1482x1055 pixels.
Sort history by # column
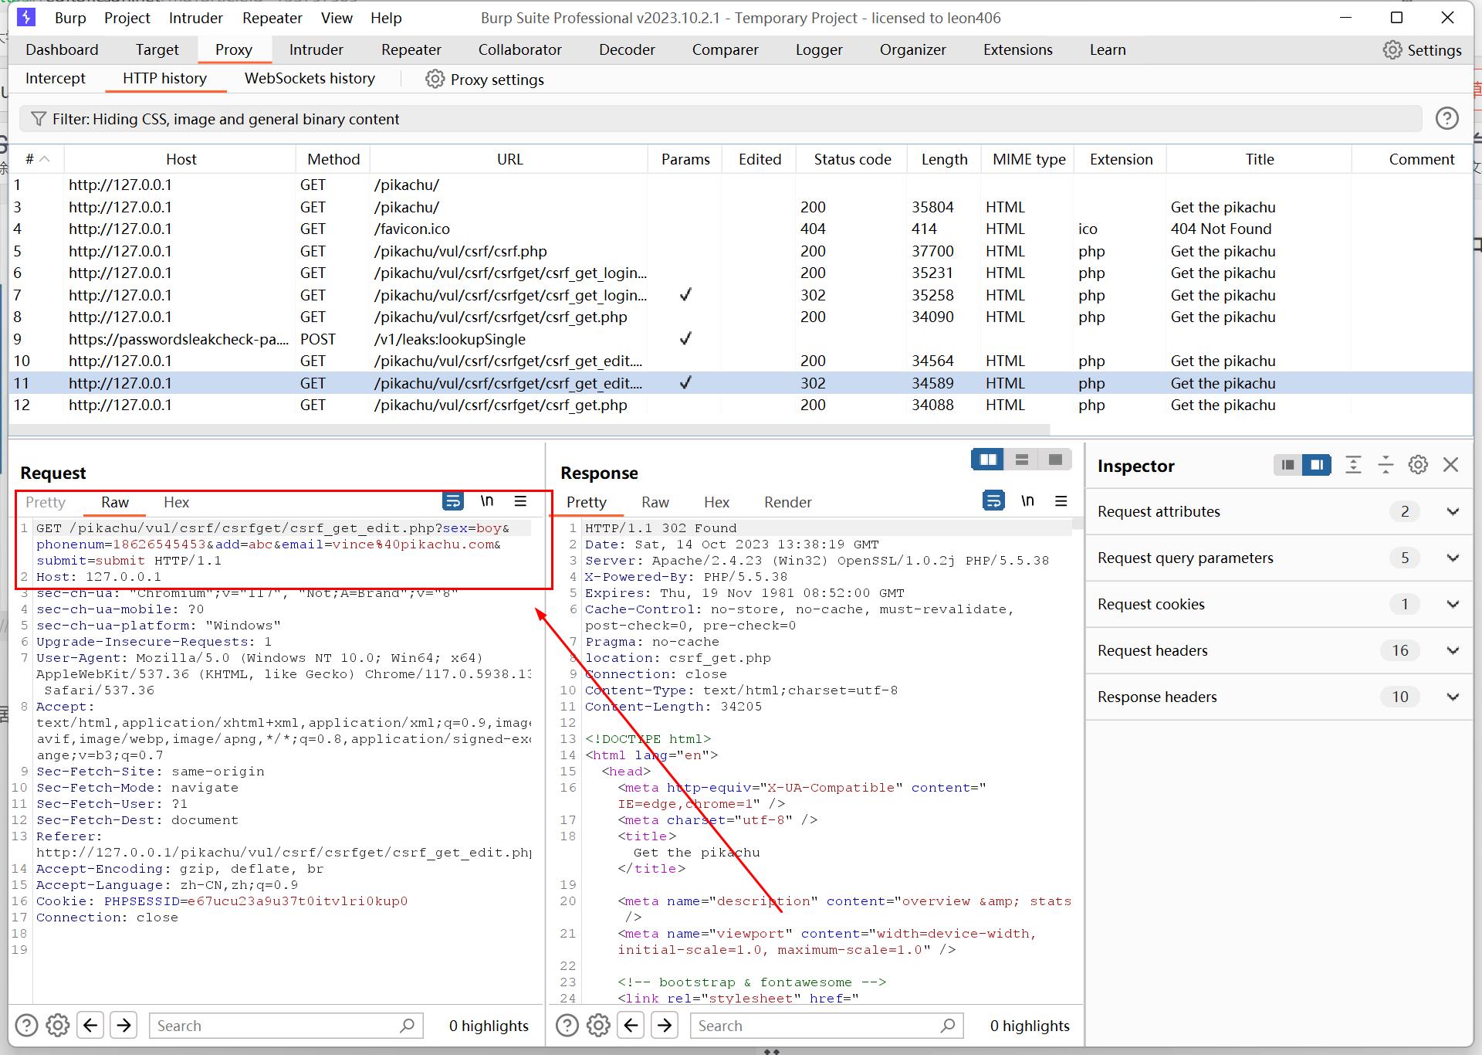(36, 159)
